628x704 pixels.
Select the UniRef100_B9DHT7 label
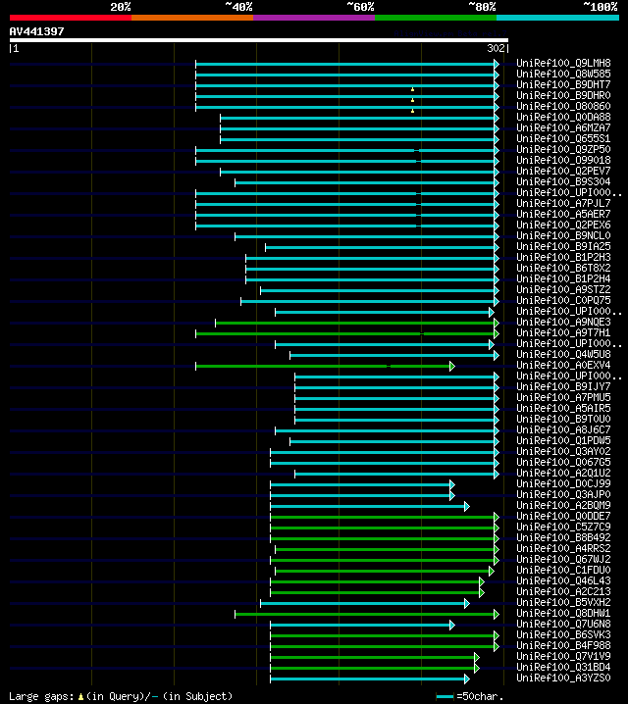pos(563,84)
